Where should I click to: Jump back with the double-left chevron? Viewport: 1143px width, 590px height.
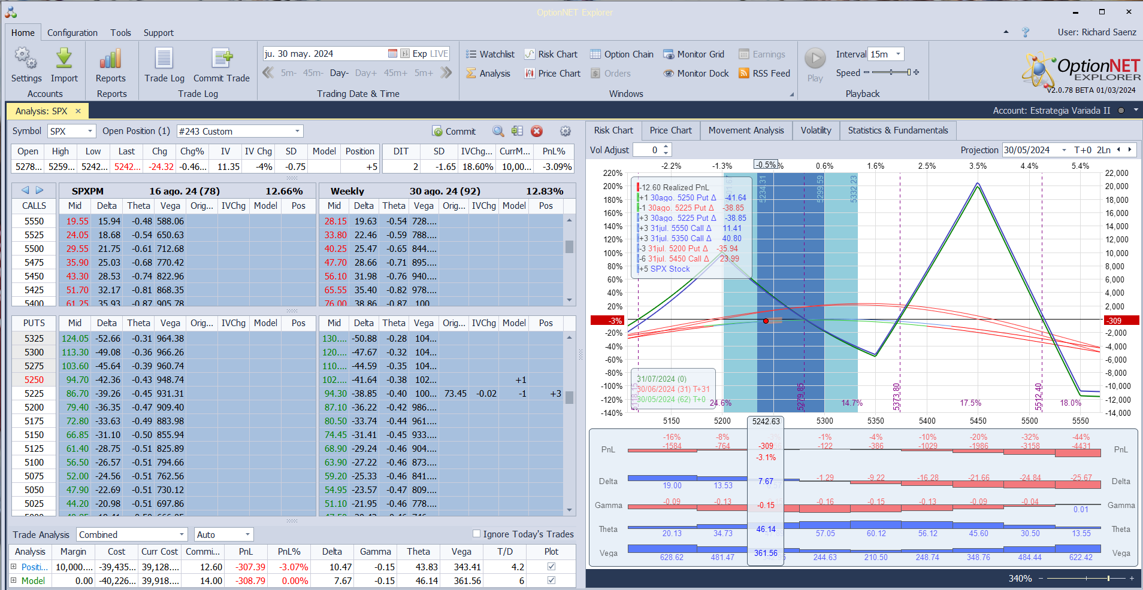(268, 73)
